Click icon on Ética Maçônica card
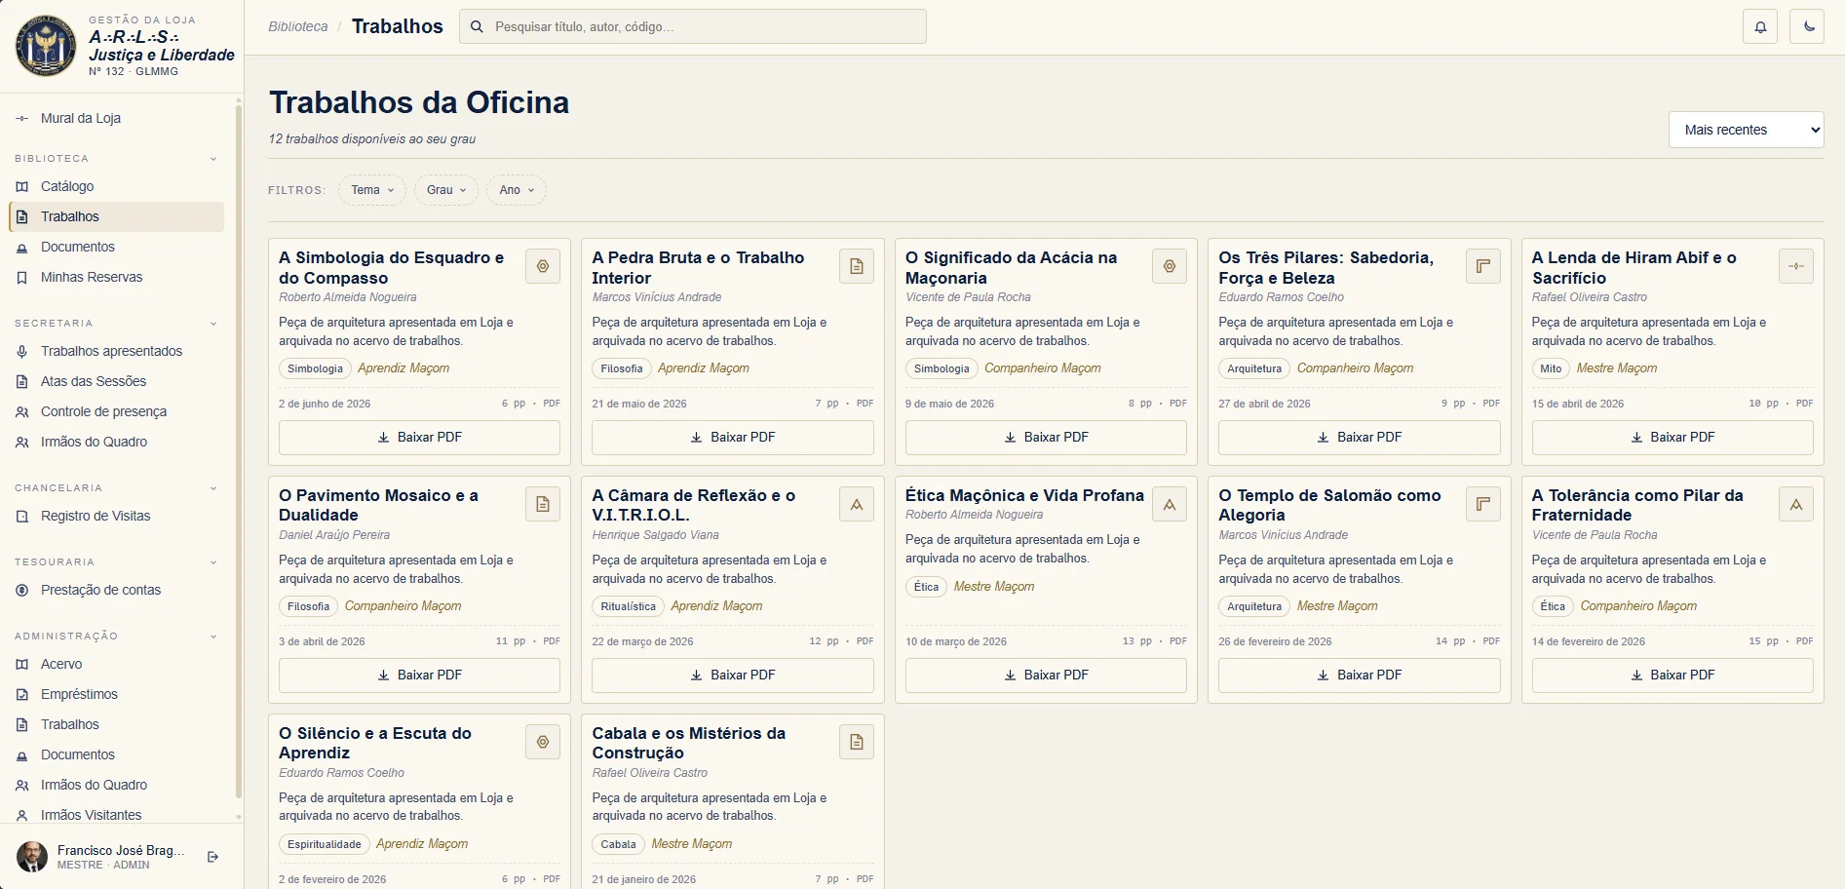1845x889 pixels. pyautogui.click(x=1170, y=504)
